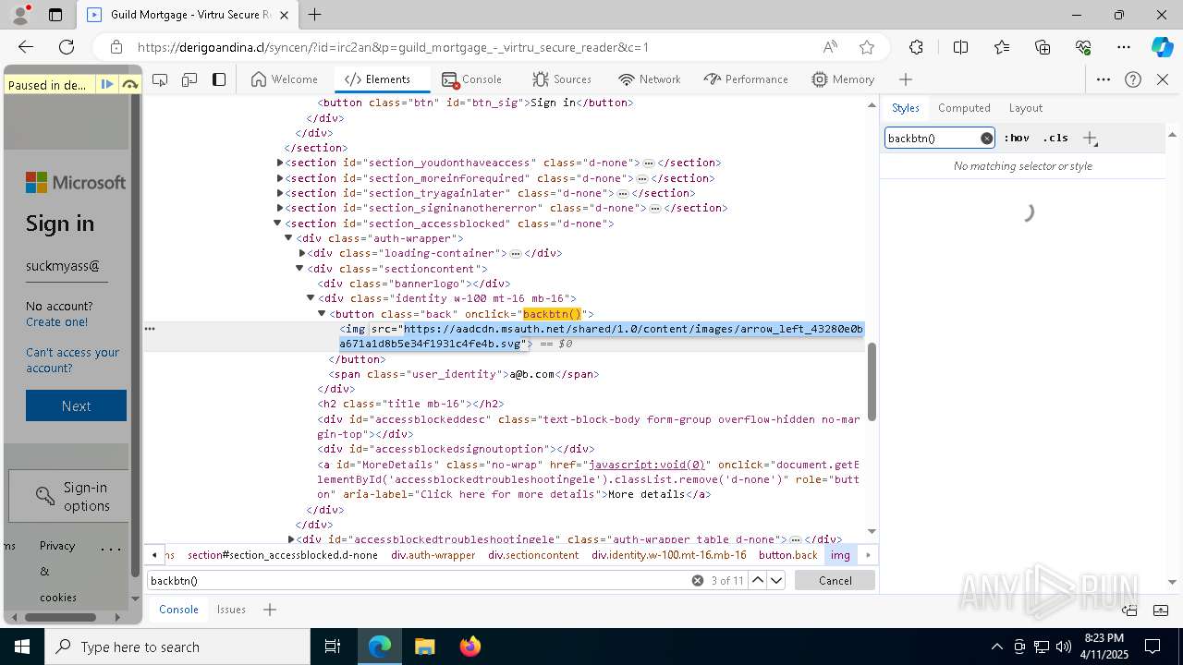The height and width of the screenshot is (665, 1183).
Task: Toggle device emulation icon in DevTools
Action: pyautogui.click(x=189, y=79)
